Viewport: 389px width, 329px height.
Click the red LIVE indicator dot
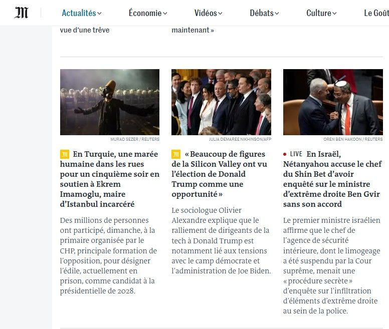[x=285, y=154]
